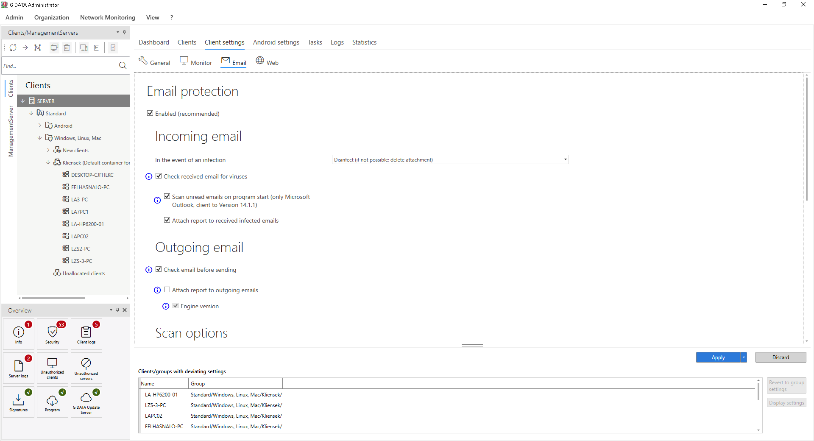Switch to the Statistics tab
Screen dimensions: 814x441
pos(364,42)
